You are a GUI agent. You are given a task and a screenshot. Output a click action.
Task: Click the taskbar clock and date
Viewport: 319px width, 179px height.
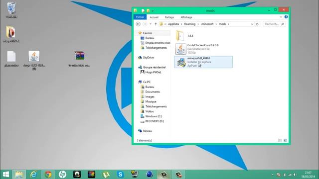coord(308,175)
